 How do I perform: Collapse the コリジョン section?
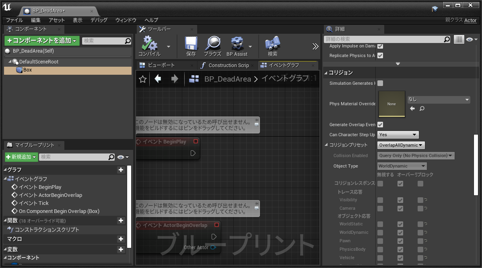pyautogui.click(x=326, y=73)
